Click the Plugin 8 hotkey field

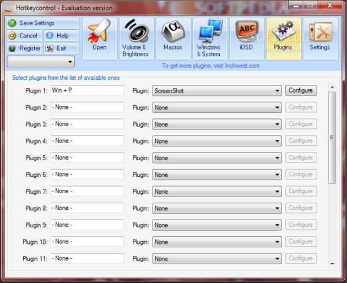(x=87, y=208)
